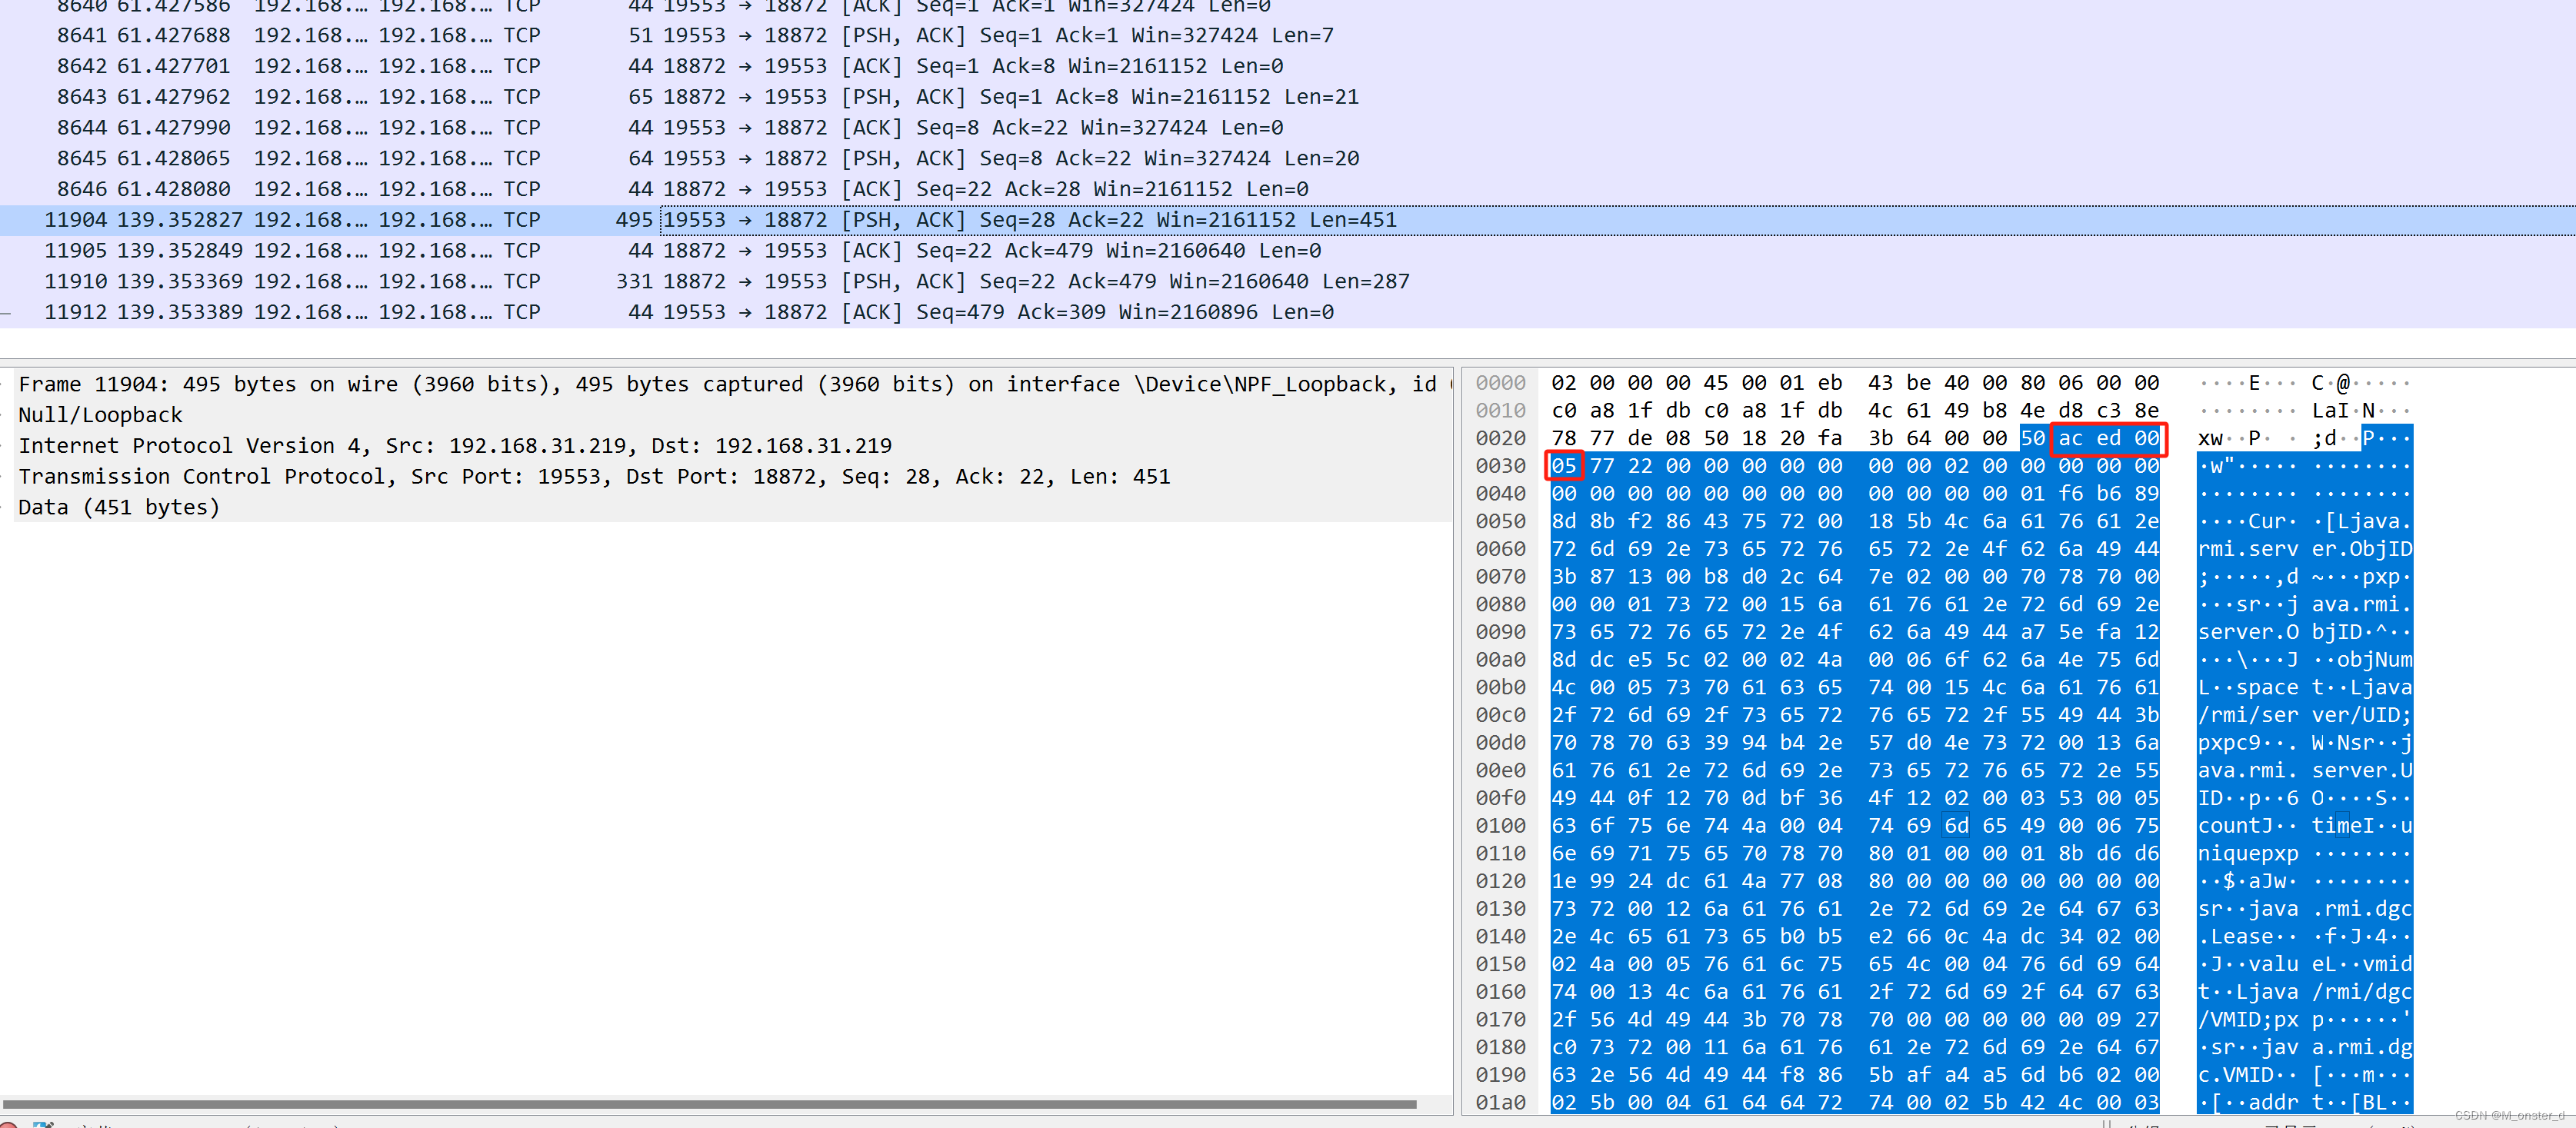Select packet 8641 with Len=7
Viewport: 2576px width, 1128px height.
point(1288,36)
